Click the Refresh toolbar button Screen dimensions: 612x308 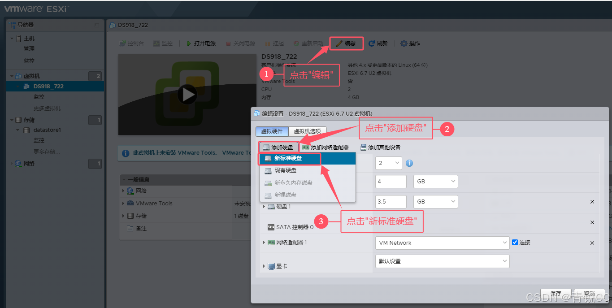(378, 43)
